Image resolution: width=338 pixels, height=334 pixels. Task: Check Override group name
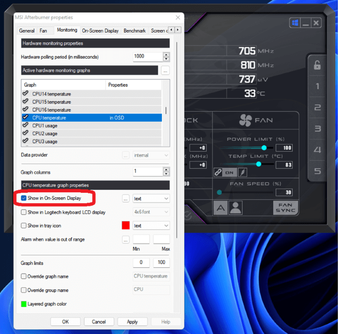(x=24, y=290)
